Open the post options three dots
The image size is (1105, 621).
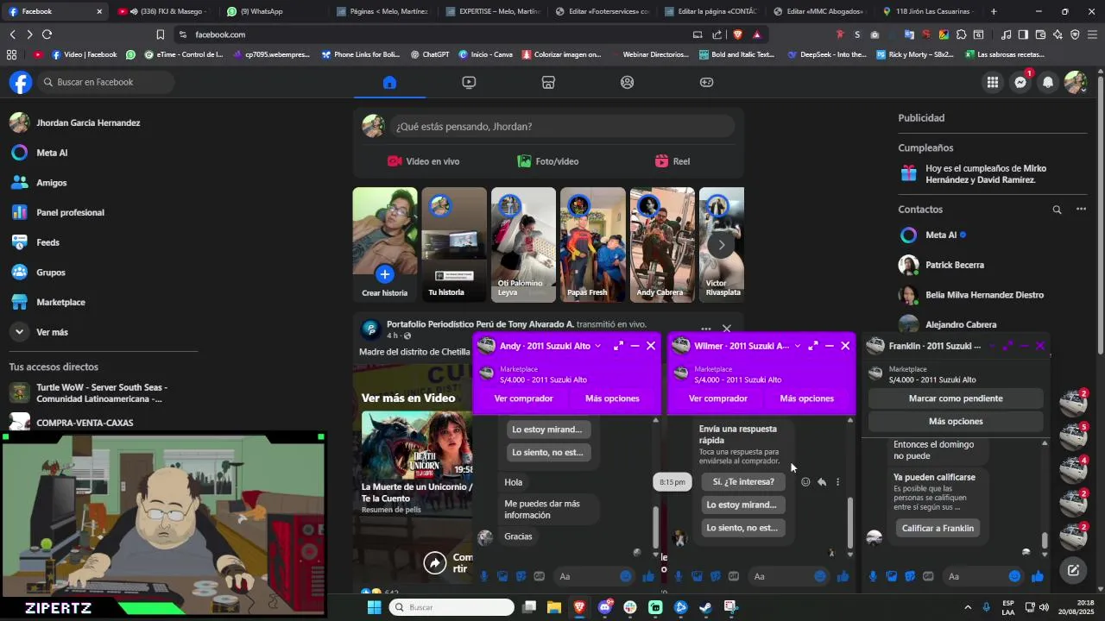[x=706, y=329]
